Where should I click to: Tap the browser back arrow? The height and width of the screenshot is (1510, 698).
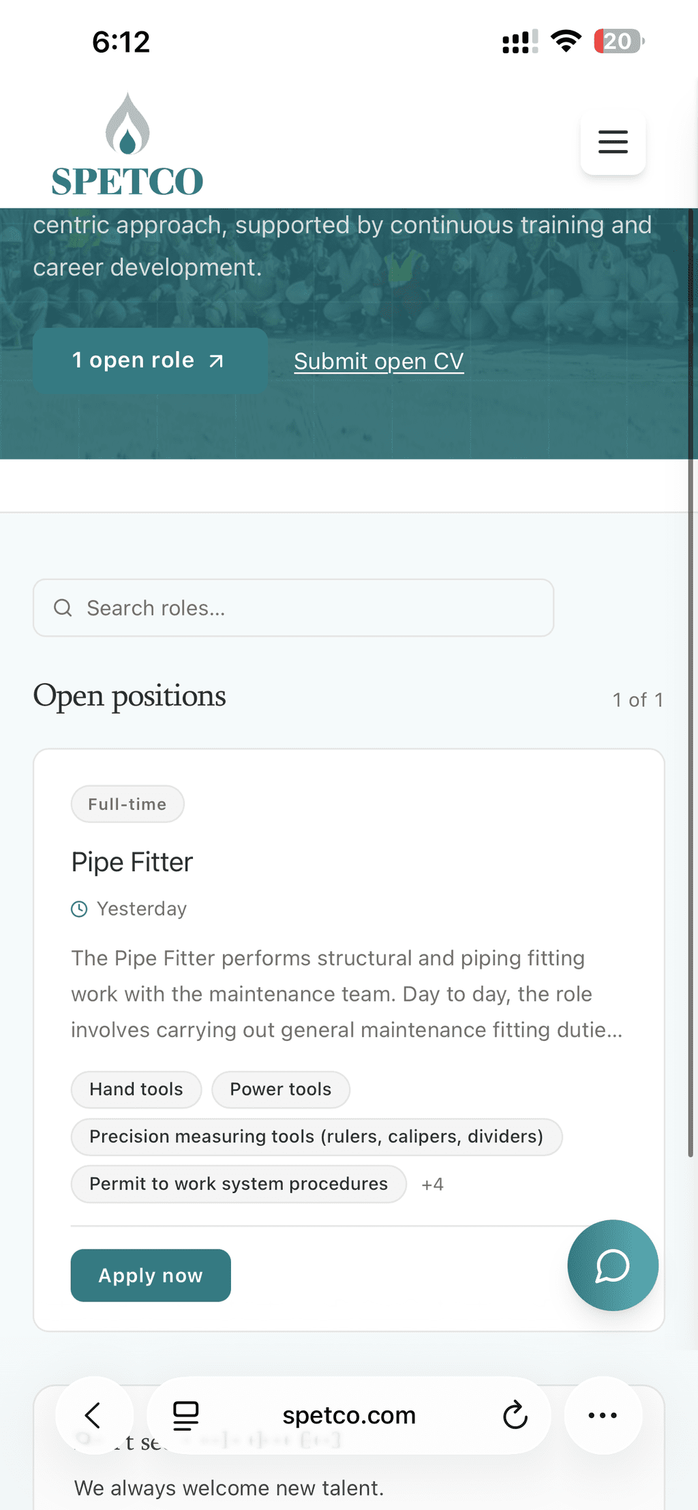(93, 1415)
